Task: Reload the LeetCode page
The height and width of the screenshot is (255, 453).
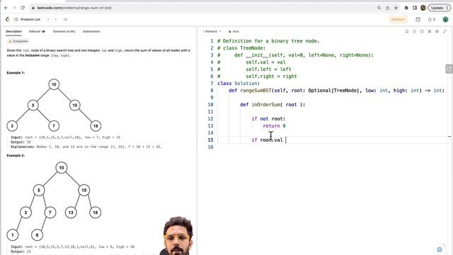Action: click(x=23, y=8)
